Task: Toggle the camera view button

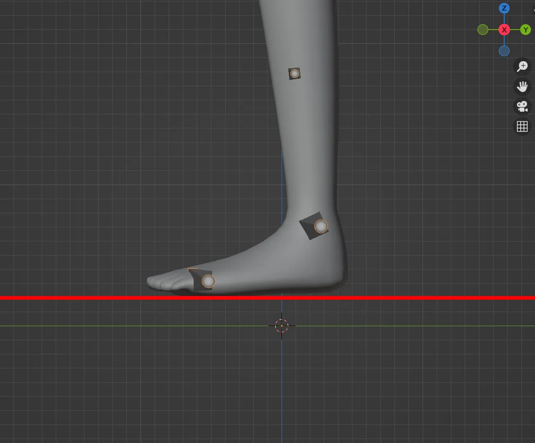Action: click(522, 106)
